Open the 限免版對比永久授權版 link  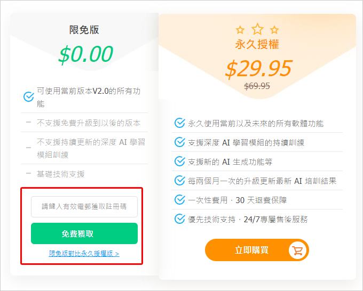[x=84, y=254]
